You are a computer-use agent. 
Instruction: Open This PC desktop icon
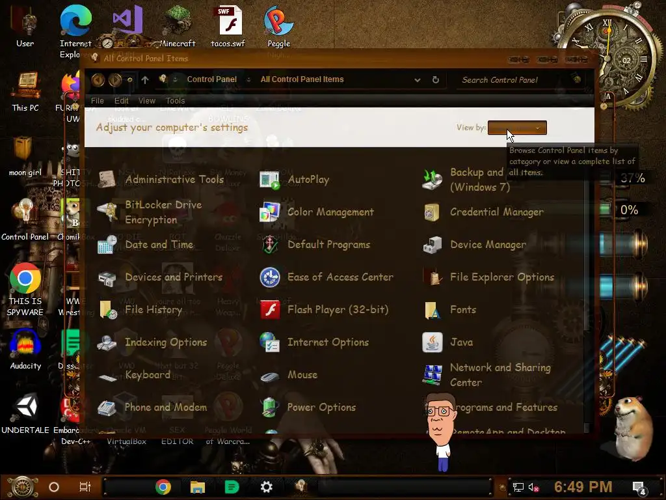[25, 92]
